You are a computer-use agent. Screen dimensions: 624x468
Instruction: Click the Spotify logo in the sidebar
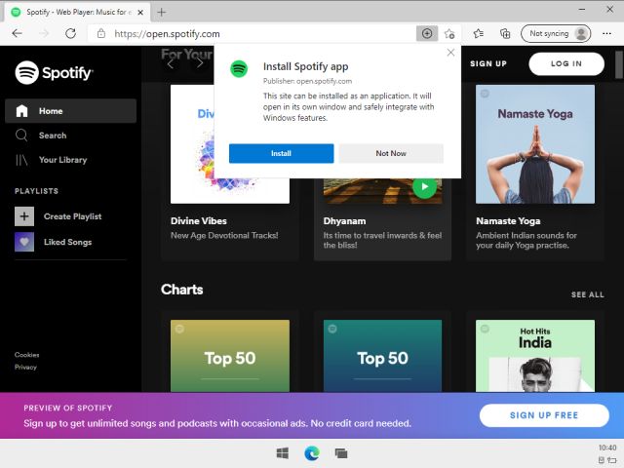tap(55, 72)
